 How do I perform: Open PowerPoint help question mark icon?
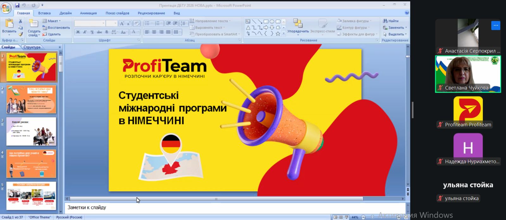(x=407, y=13)
